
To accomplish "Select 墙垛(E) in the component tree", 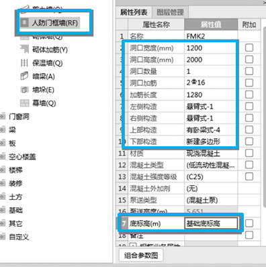I will [x=43, y=90].
